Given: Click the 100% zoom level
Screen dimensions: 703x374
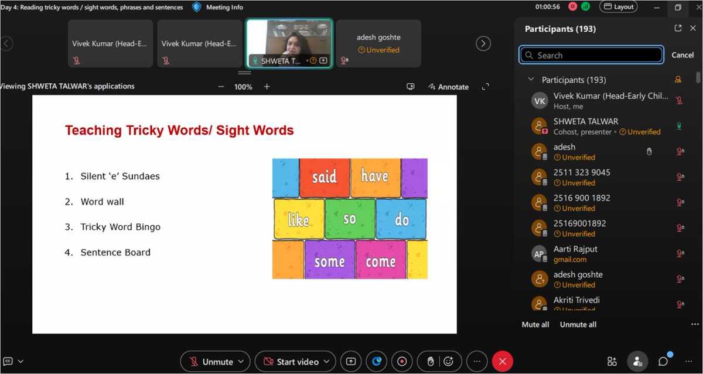Looking at the screenshot, I should pos(243,87).
